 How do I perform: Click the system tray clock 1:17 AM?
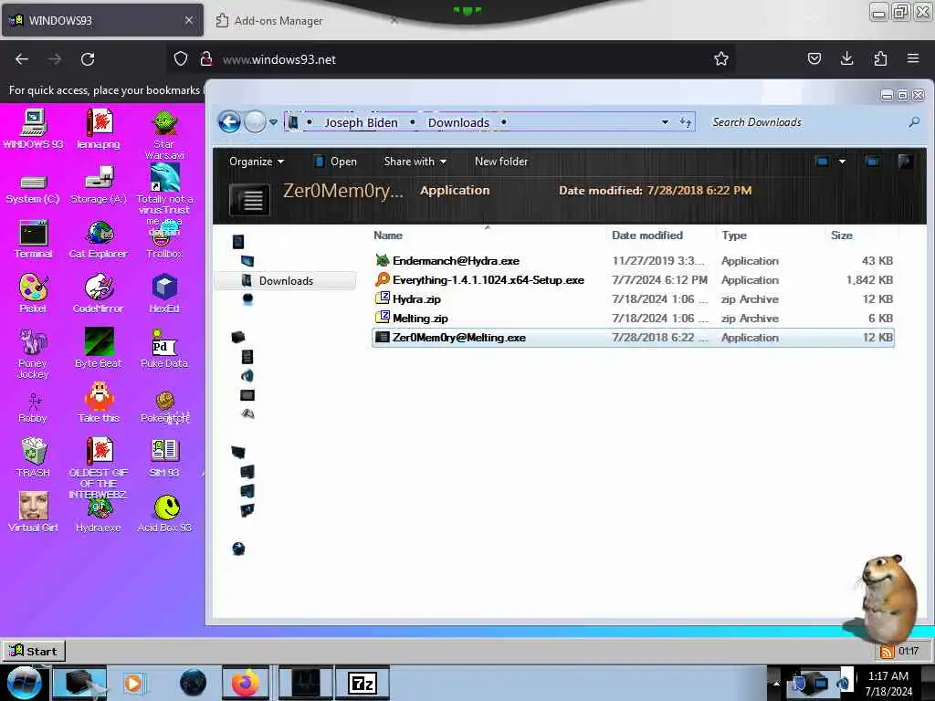pos(888,683)
